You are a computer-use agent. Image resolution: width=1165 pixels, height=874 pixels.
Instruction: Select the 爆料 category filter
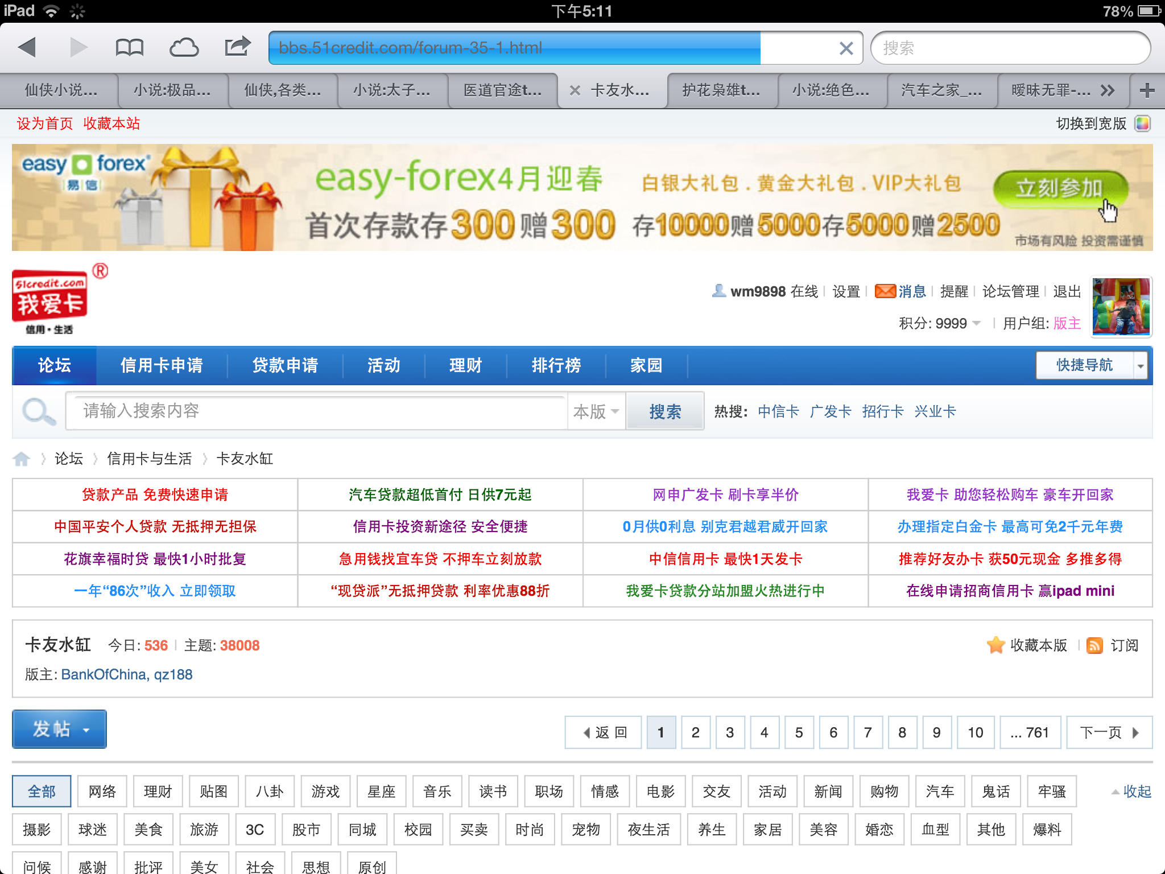tap(1047, 830)
